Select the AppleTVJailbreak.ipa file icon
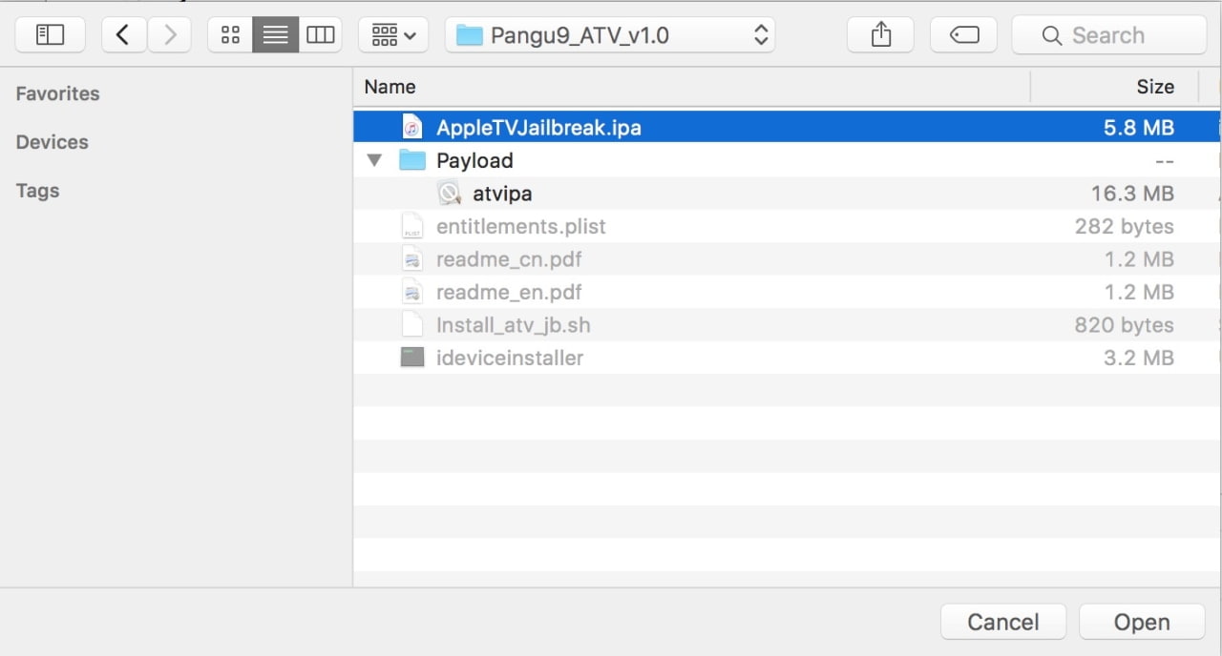 click(411, 128)
